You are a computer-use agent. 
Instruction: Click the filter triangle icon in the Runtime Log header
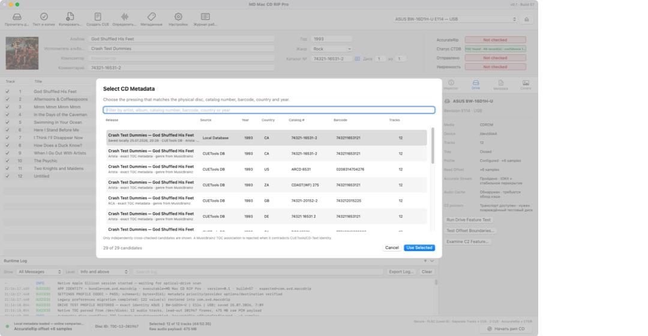425,261
